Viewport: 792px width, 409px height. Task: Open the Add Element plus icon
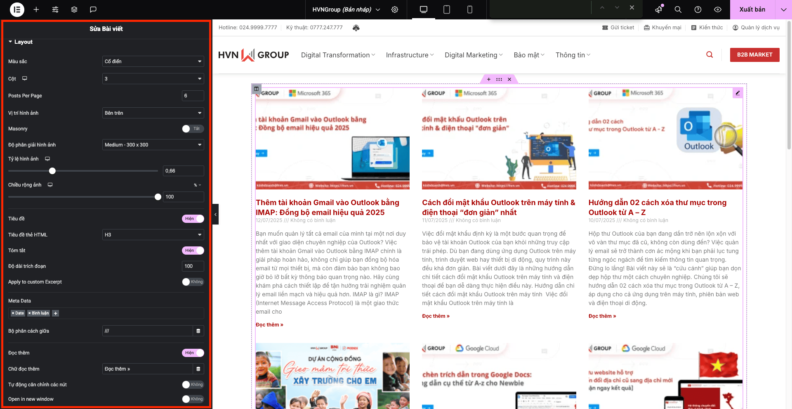tap(36, 9)
